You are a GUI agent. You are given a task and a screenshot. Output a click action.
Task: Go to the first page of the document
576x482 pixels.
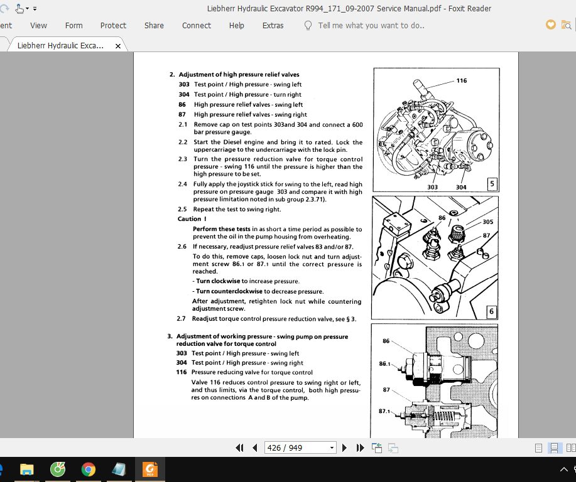click(239, 447)
